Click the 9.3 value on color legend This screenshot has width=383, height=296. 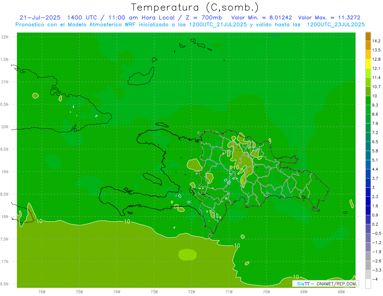tap(376, 105)
